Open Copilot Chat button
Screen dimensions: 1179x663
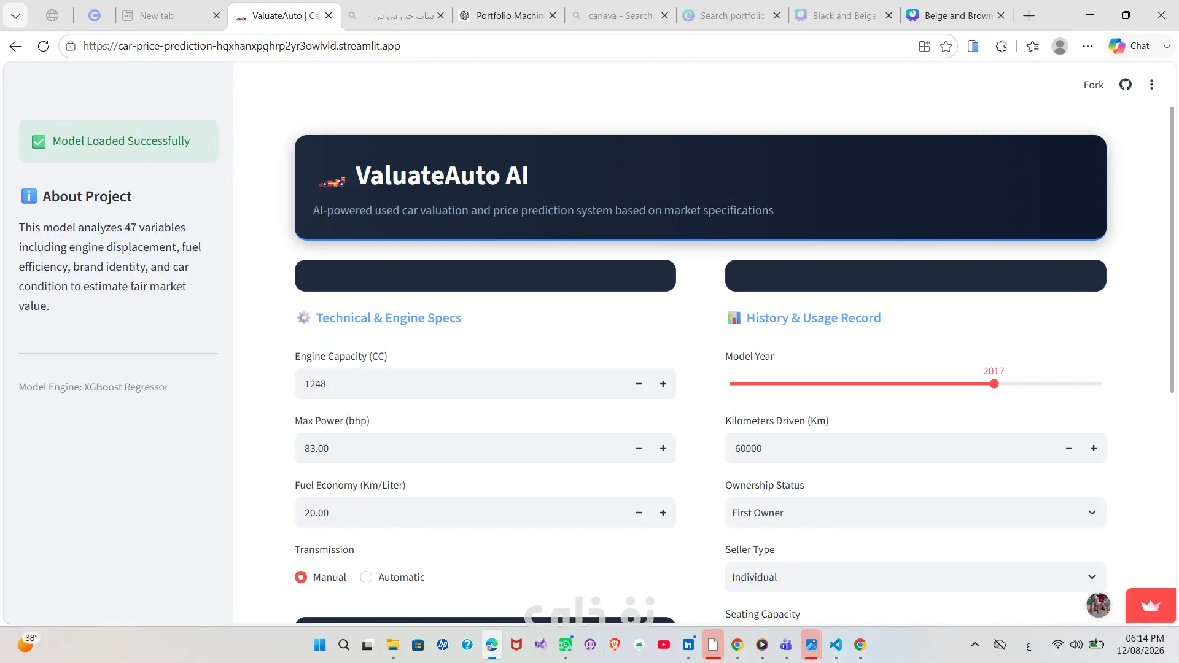click(1129, 46)
